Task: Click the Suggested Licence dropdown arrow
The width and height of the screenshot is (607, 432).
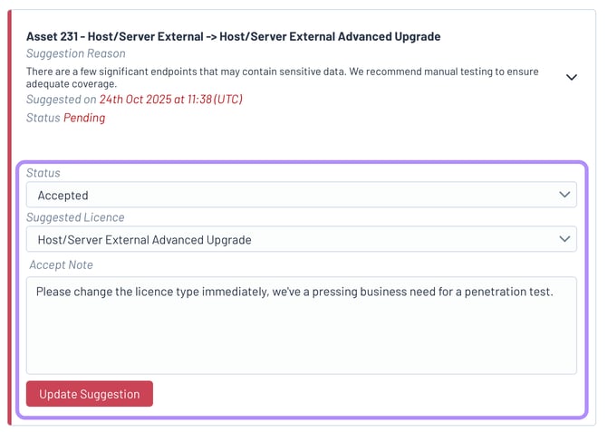Action: pos(564,240)
